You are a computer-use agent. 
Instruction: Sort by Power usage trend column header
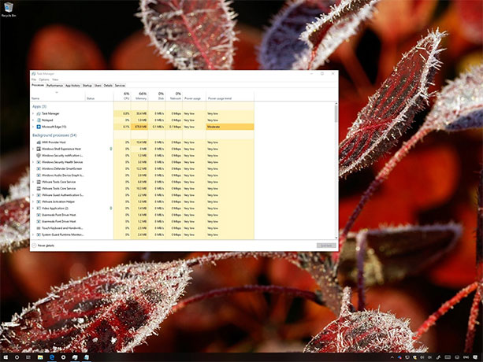[x=230, y=96]
